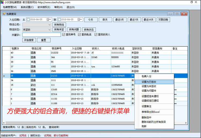
Task: Click the 所有物流 button
Action: [x=59, y=25]
